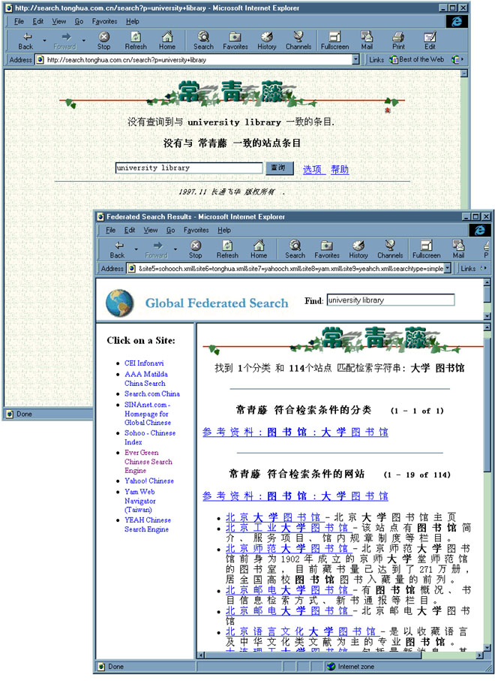Open Forward history dropdown arrow in Federated window
The width and height of the screenshot is (495, 681).
point(175,250)
